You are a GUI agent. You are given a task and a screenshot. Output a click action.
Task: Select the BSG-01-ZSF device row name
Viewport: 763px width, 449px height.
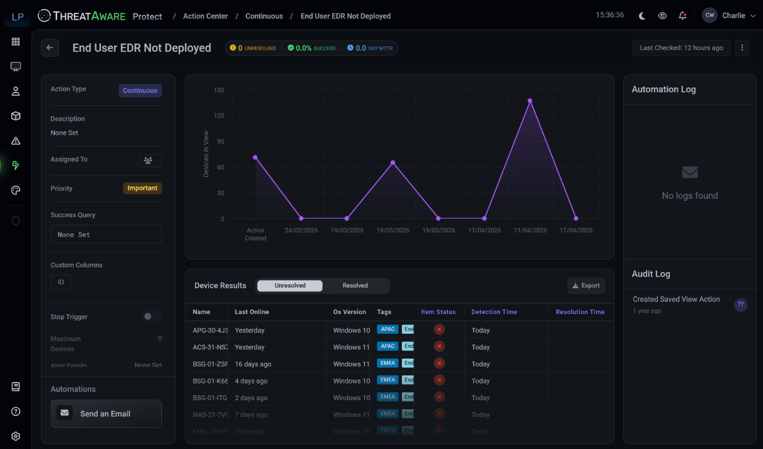click(x=210, y=364)
